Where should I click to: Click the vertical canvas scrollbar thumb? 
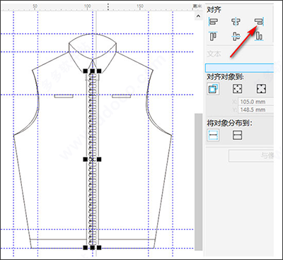(x=198, y=182)
